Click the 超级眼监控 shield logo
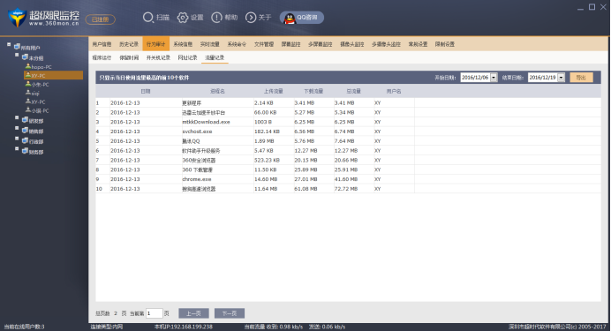Viewport: 611px width, 331px height. (x=17, y=18)
